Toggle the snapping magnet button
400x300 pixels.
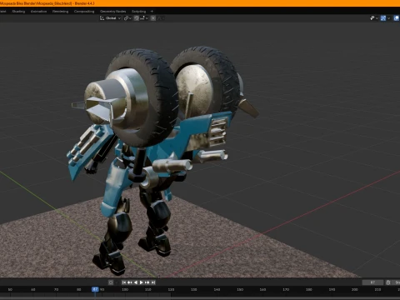point(136,18)
